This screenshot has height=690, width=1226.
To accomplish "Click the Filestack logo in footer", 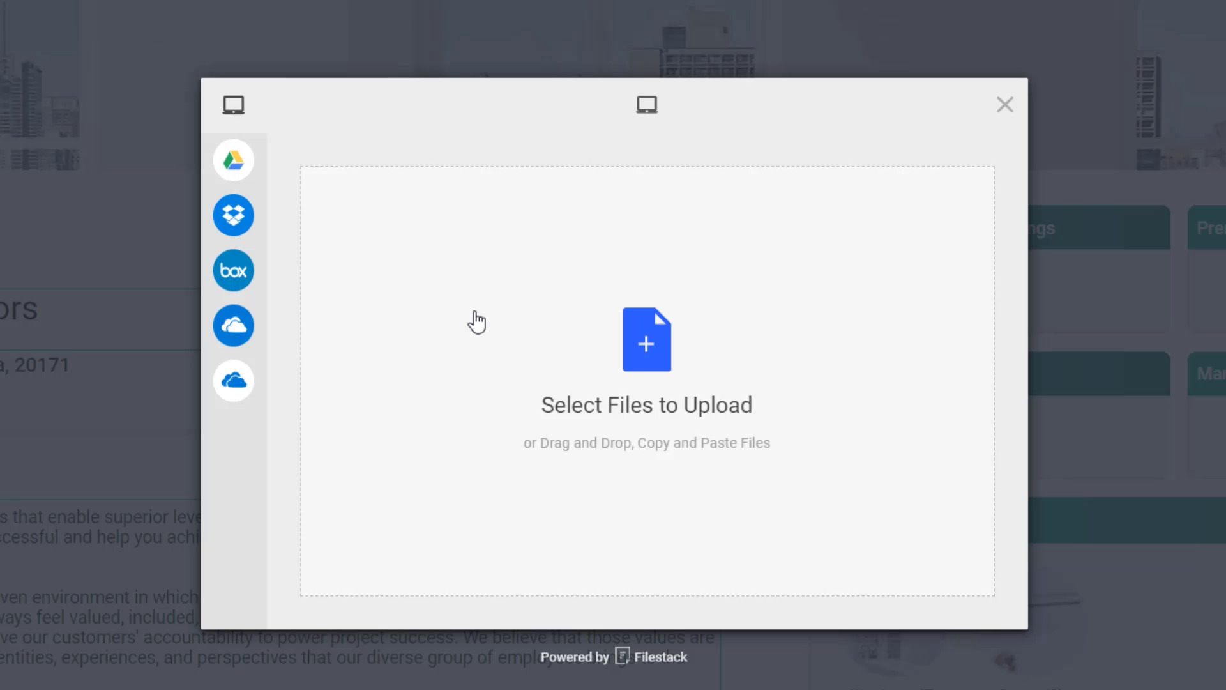I will tap(623, 656).
